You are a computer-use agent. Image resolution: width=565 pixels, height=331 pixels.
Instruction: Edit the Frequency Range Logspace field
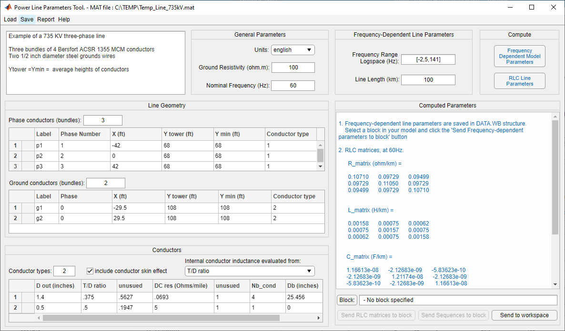click(428, 59)
